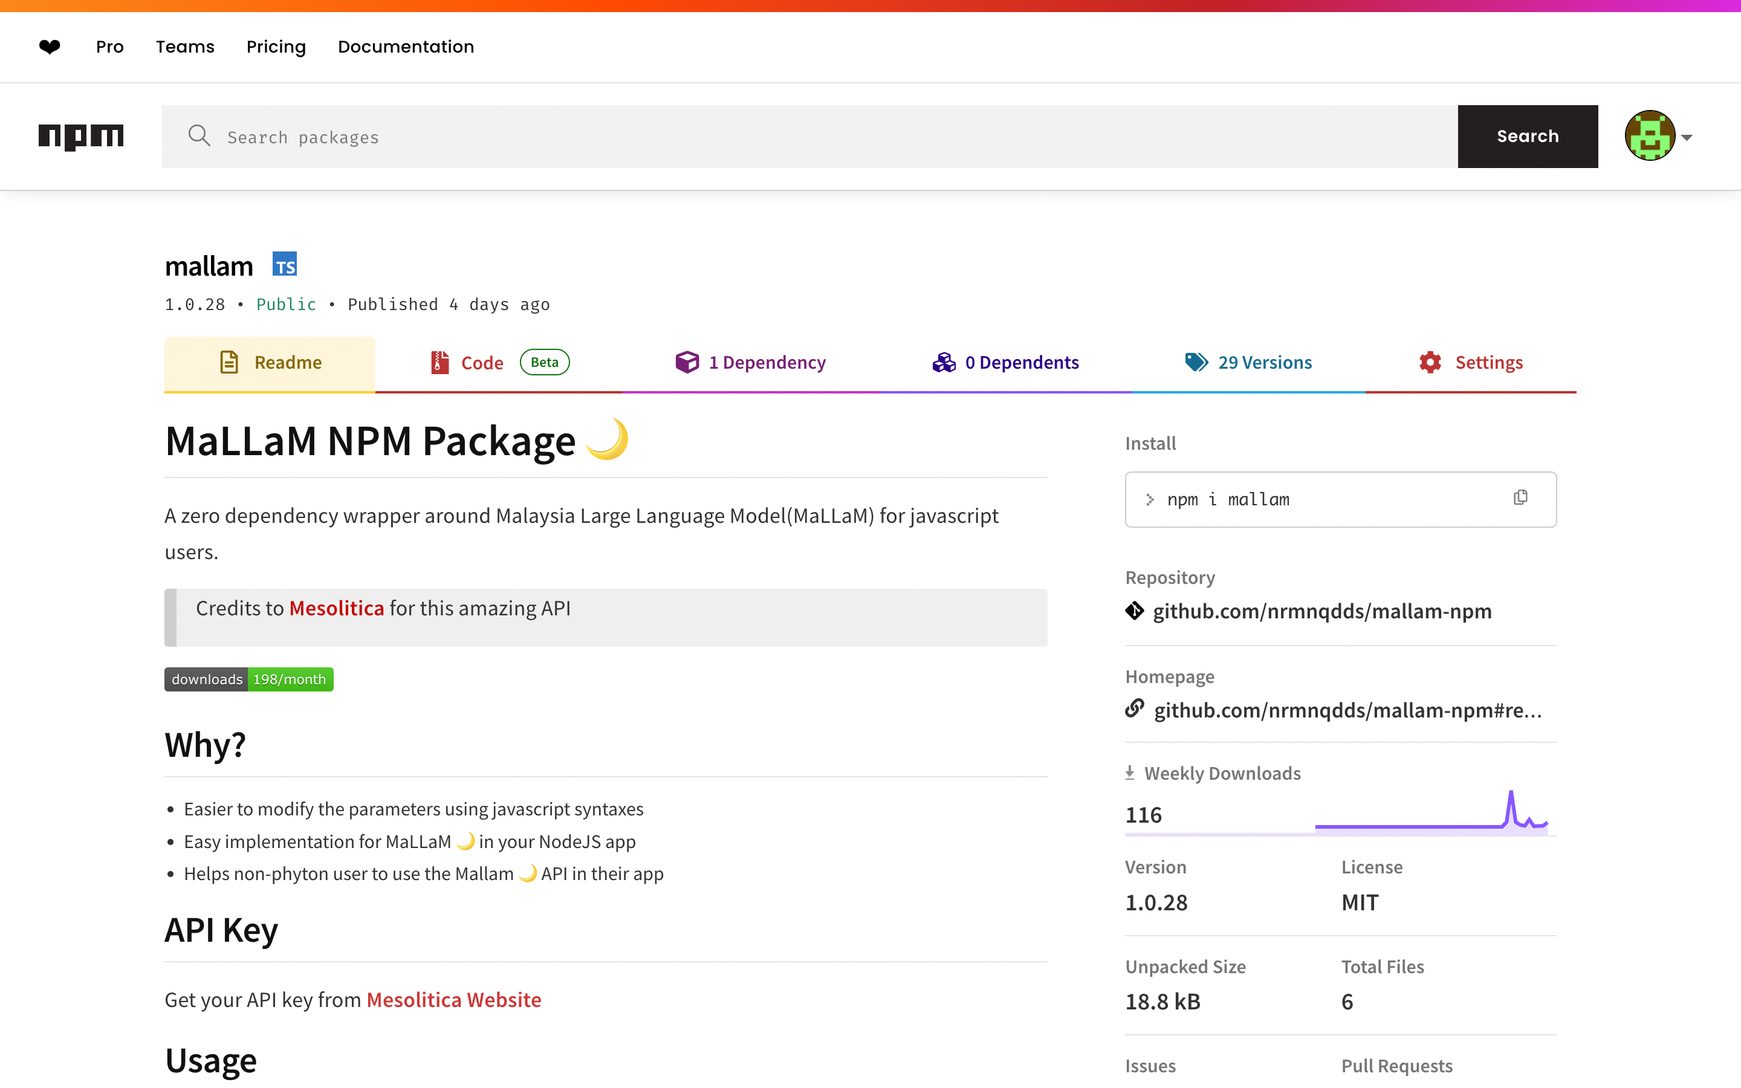Click the API Key section heading
The width and height of the screenshot is (1741, 1088).
tap(221, 930)
